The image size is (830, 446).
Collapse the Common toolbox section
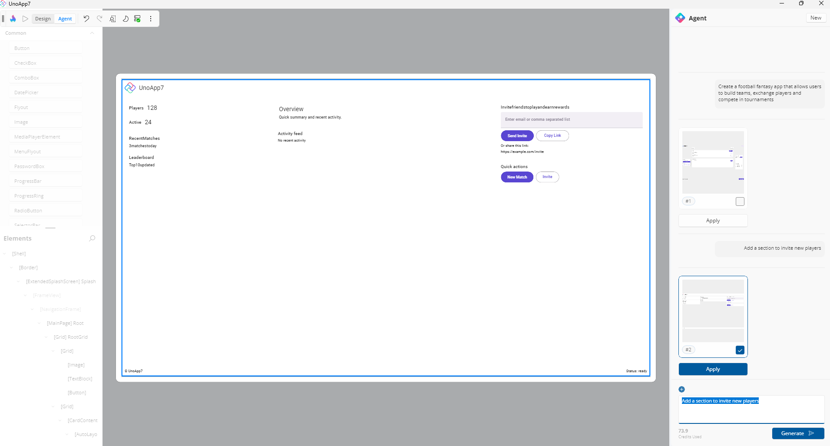click(92, 33)
